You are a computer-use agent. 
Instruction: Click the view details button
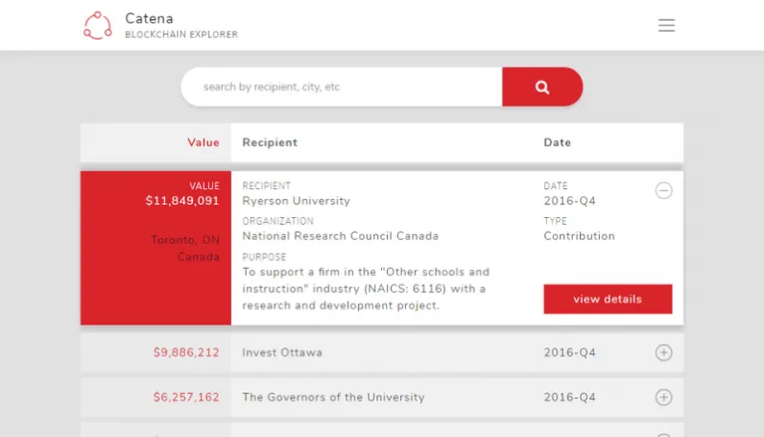608,299
